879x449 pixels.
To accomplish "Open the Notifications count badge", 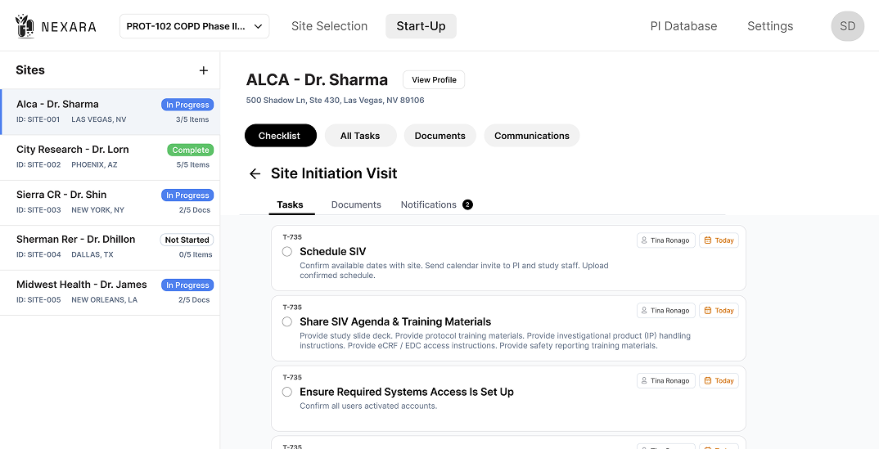I will (467, 204).
